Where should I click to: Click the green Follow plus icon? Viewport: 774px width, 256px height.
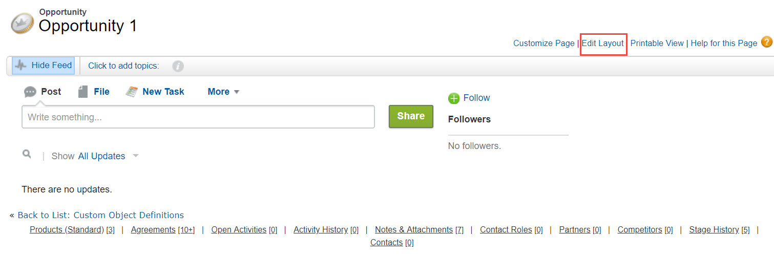[x=453, y=98]
